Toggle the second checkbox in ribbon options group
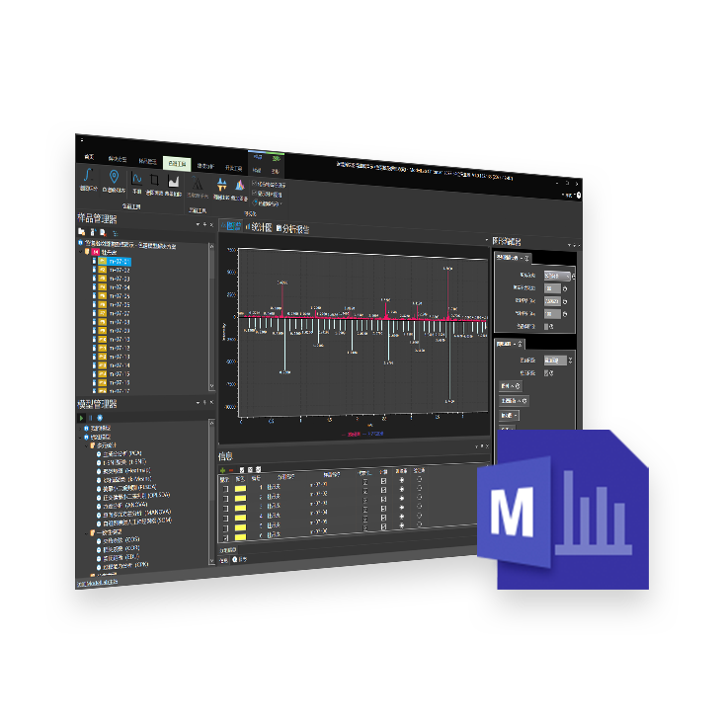723x723 pixels. coord(254,193)
